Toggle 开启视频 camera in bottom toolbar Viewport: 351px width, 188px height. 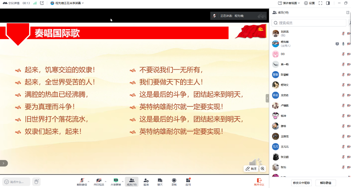[x=99, y=181]
